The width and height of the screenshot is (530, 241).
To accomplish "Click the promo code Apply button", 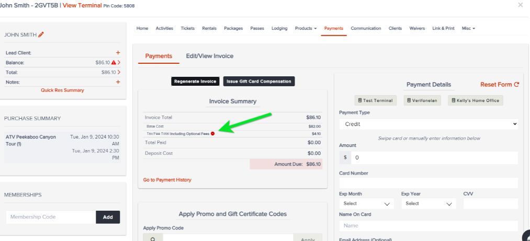I will coord(308,238).
